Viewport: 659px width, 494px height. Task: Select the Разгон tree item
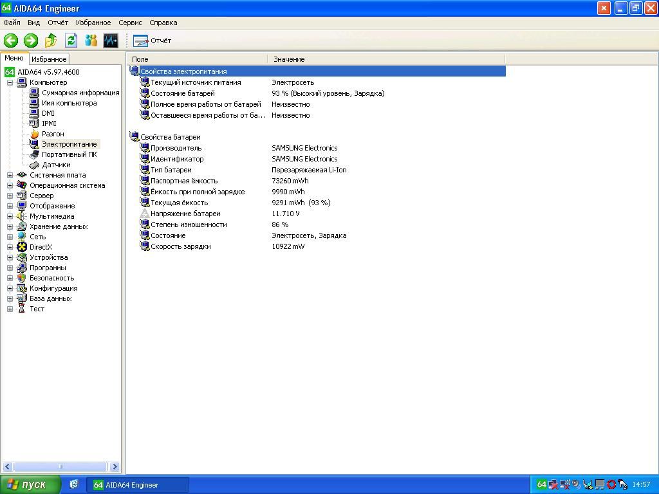click(x=53, y=134)
